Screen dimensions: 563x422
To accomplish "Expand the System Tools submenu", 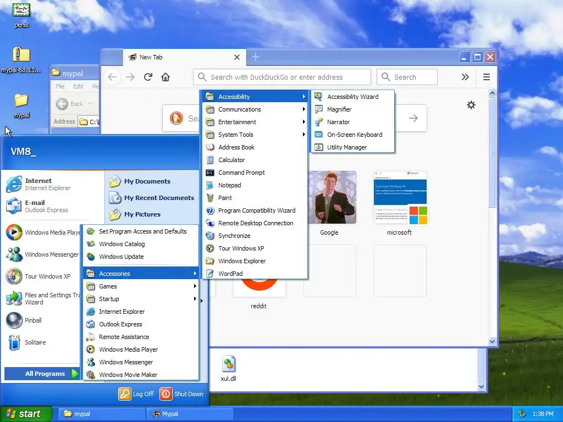I will tap(255, 135).
